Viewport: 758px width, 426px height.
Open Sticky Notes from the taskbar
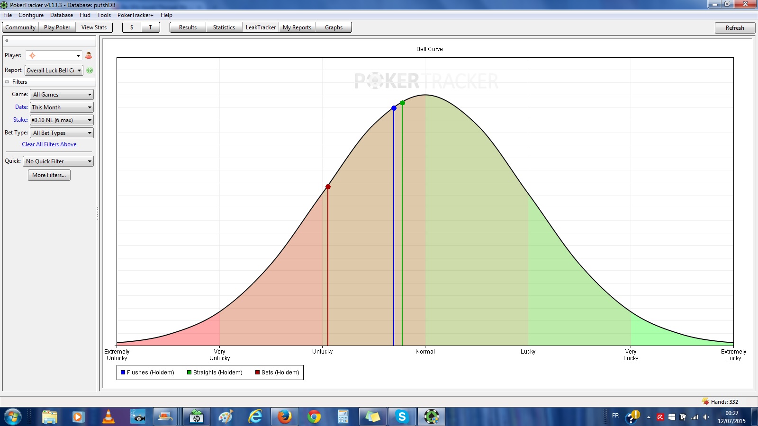tap(372, 417)
